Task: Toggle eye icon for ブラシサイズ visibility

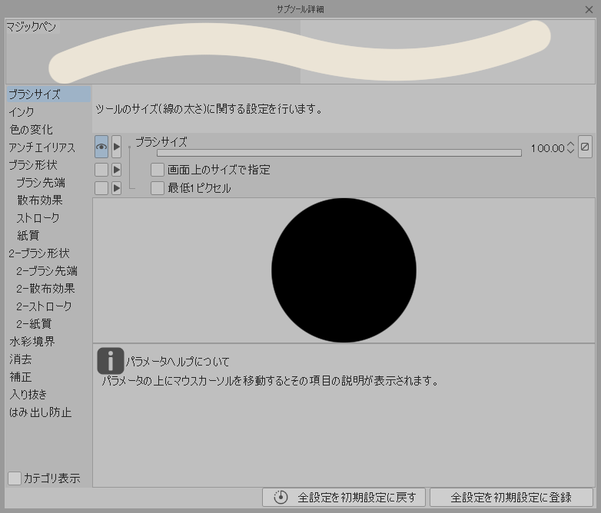Action: (x=101, y=147)
